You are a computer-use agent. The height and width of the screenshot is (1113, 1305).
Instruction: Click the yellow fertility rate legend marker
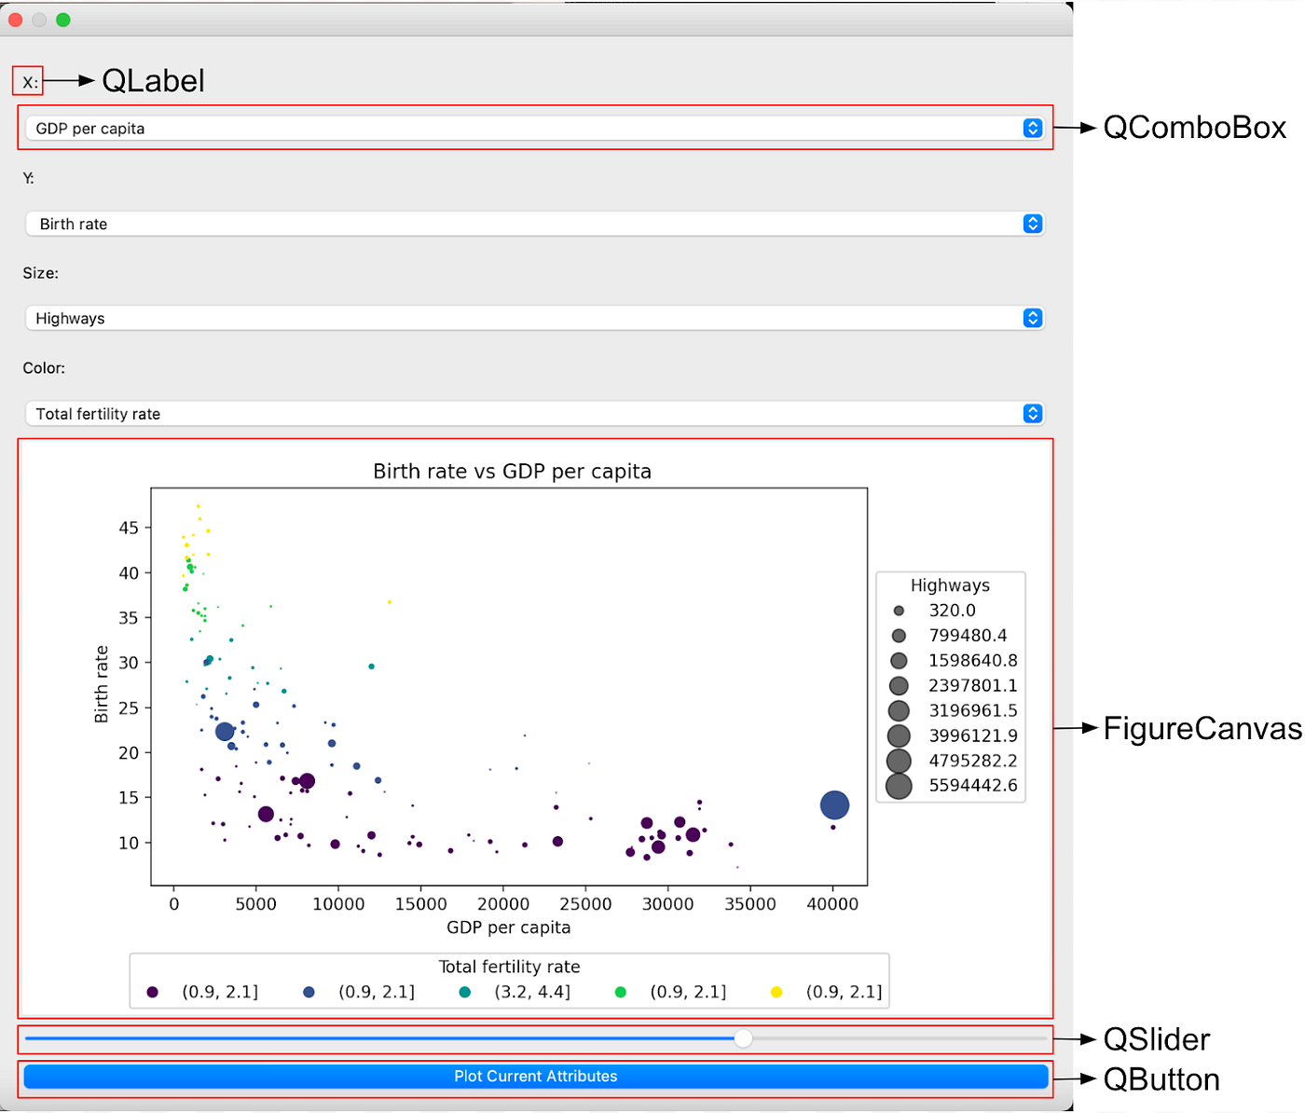click(775, 992)
